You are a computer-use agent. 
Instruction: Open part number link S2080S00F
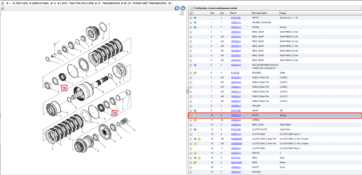tap(237, 139)
